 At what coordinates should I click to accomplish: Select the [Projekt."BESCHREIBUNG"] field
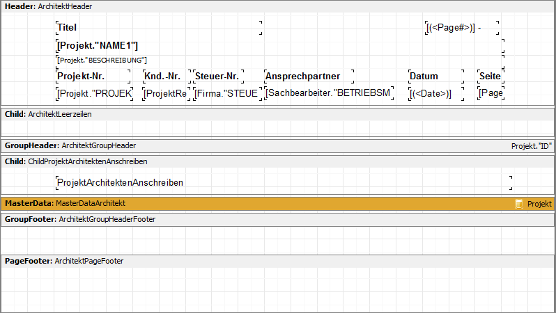tap(280, 61)
